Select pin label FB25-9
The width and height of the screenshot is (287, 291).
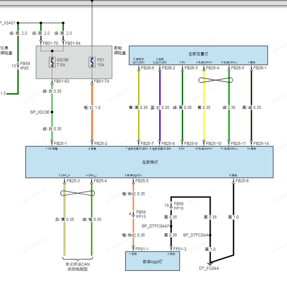coord(191,143)
